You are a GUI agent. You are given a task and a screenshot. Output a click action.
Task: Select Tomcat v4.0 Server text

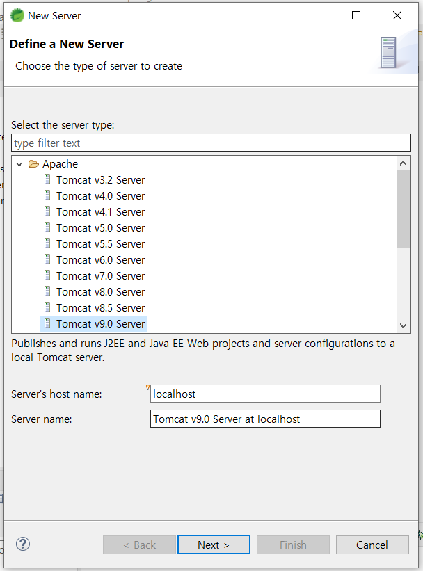coord(101,196)
